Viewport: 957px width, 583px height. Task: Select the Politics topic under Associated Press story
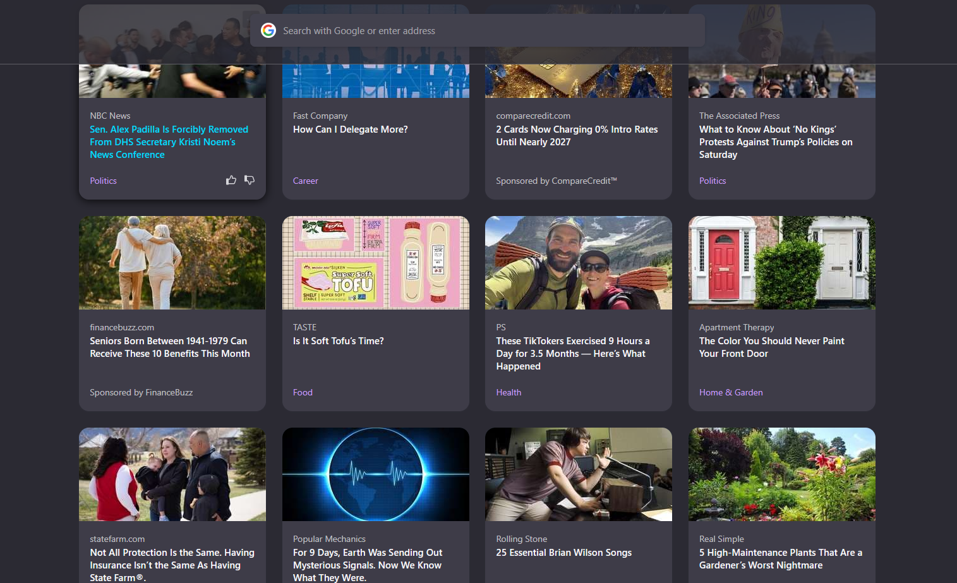(x=713, y=181)
